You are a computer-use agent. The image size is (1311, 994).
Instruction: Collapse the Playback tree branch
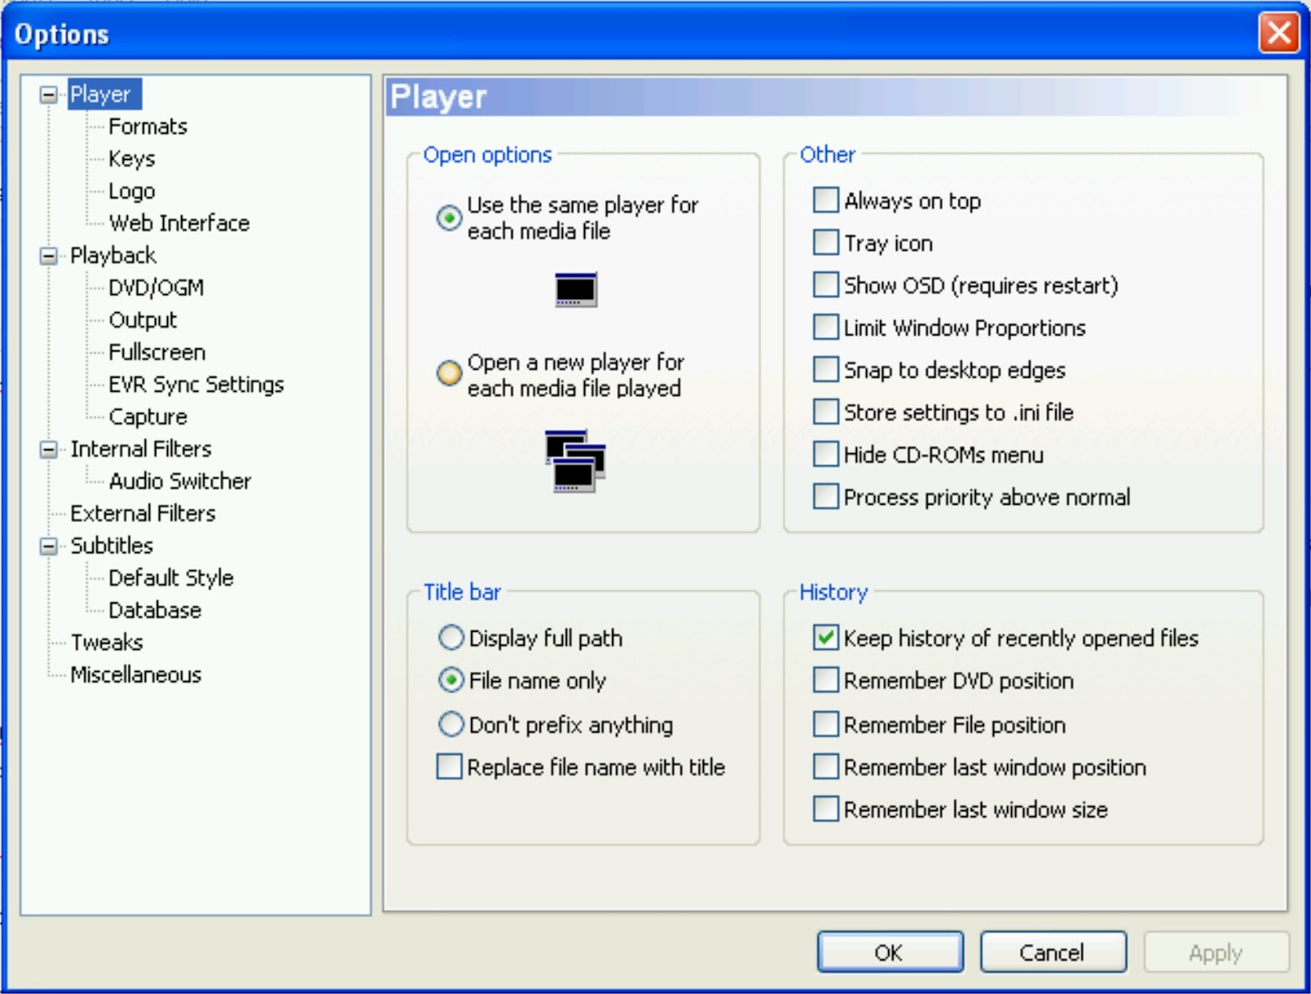[49, 255]
